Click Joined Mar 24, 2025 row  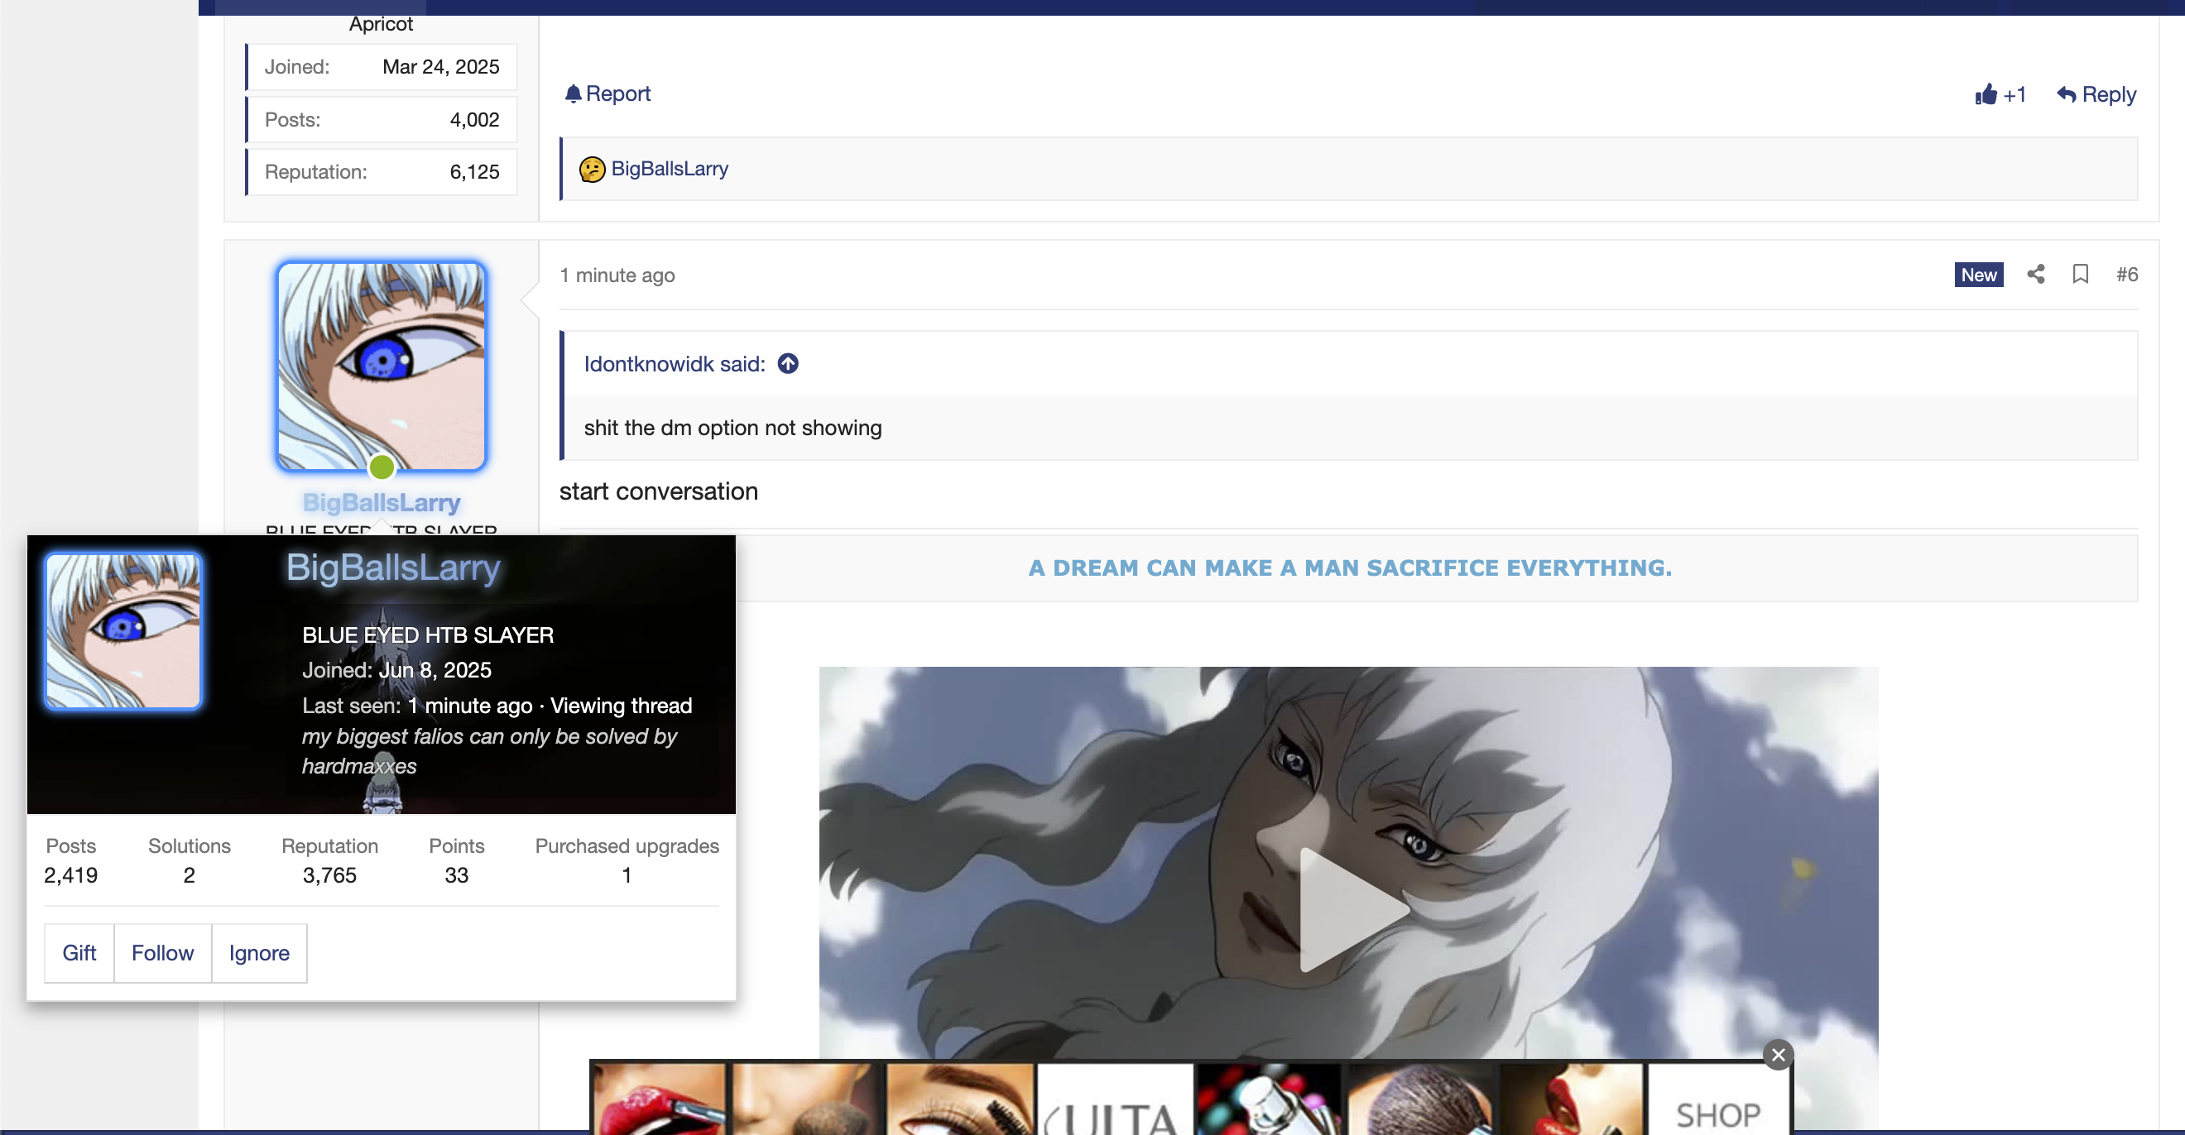(x=381, y=67)
